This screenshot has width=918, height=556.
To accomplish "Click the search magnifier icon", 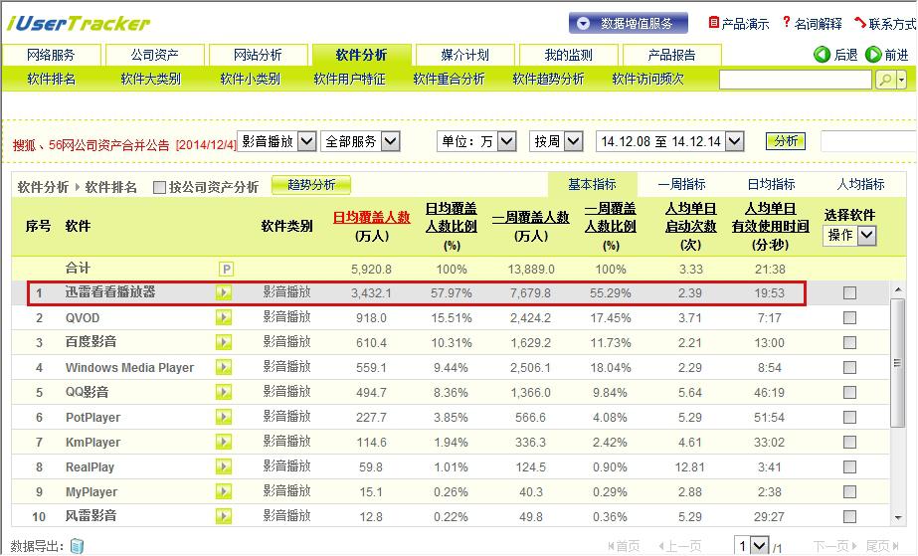I will coord(885,80).
